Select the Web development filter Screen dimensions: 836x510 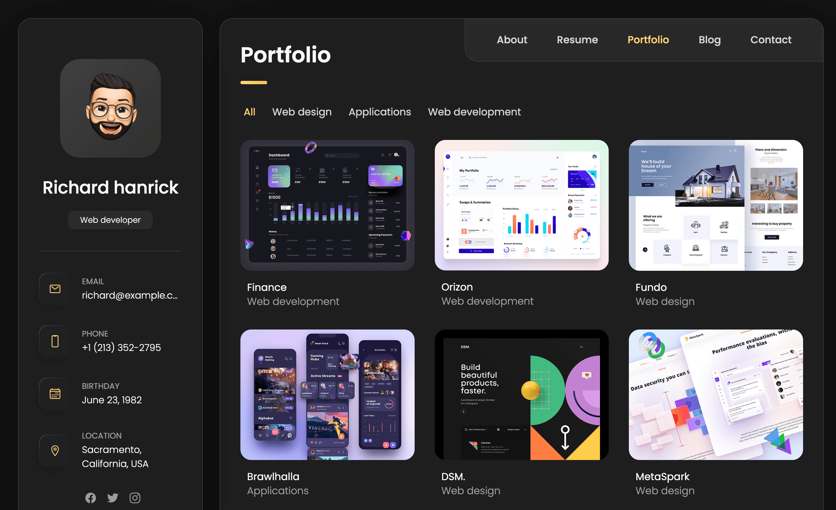coord(474,111)
